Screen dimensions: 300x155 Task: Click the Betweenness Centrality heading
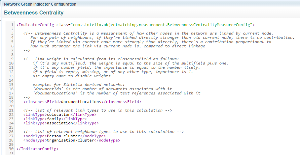click(x=34, y=13)
